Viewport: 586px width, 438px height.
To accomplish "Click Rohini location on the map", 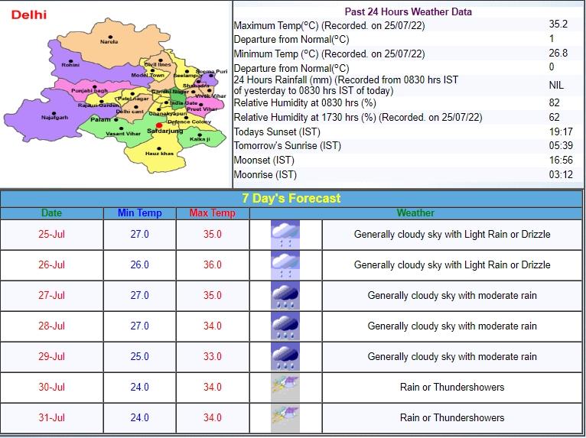I will click(71, 61).
